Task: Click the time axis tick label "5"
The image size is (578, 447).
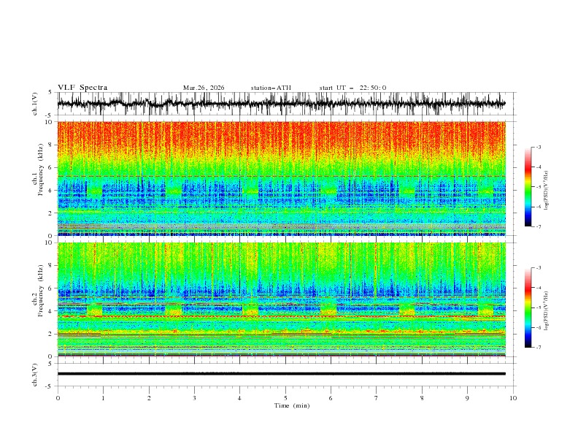Action: pyautogui.click(x=285, y=398)
